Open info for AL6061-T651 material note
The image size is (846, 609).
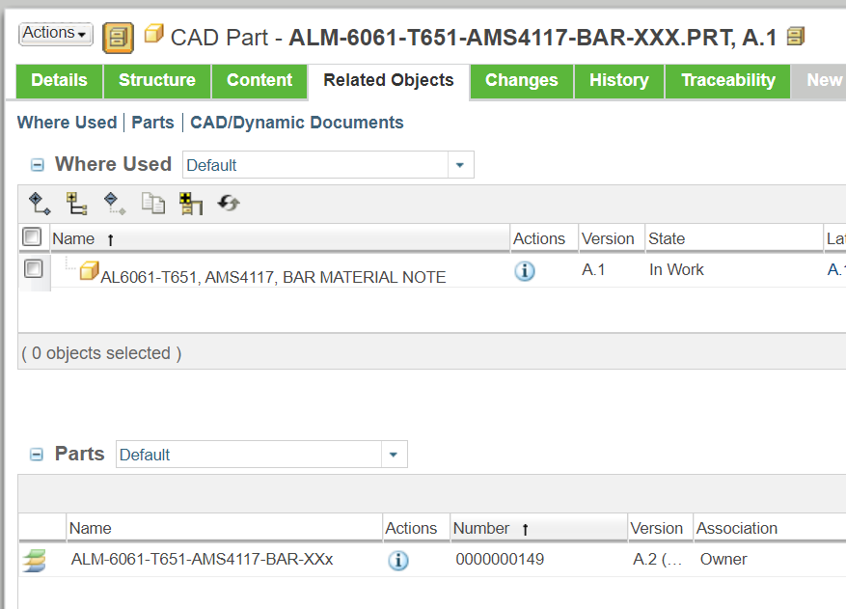click(x=524, y=271)
